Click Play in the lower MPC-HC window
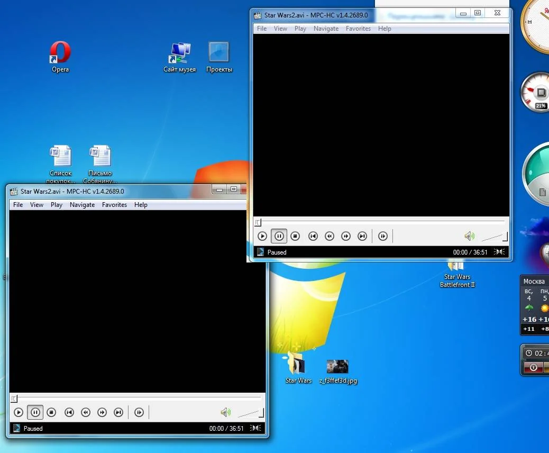This screenshot has height=453, width=549. pos(19,412)
